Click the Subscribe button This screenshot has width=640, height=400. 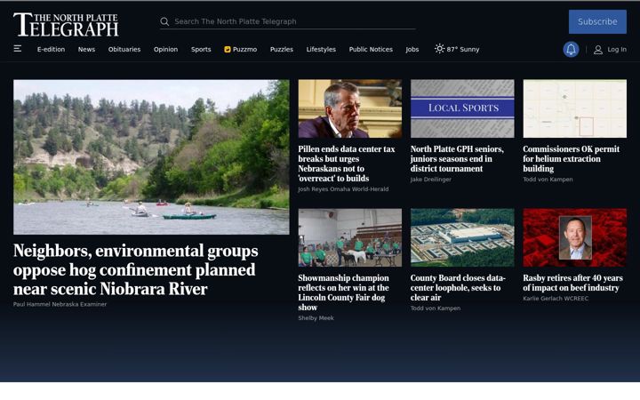pos(597,21)
